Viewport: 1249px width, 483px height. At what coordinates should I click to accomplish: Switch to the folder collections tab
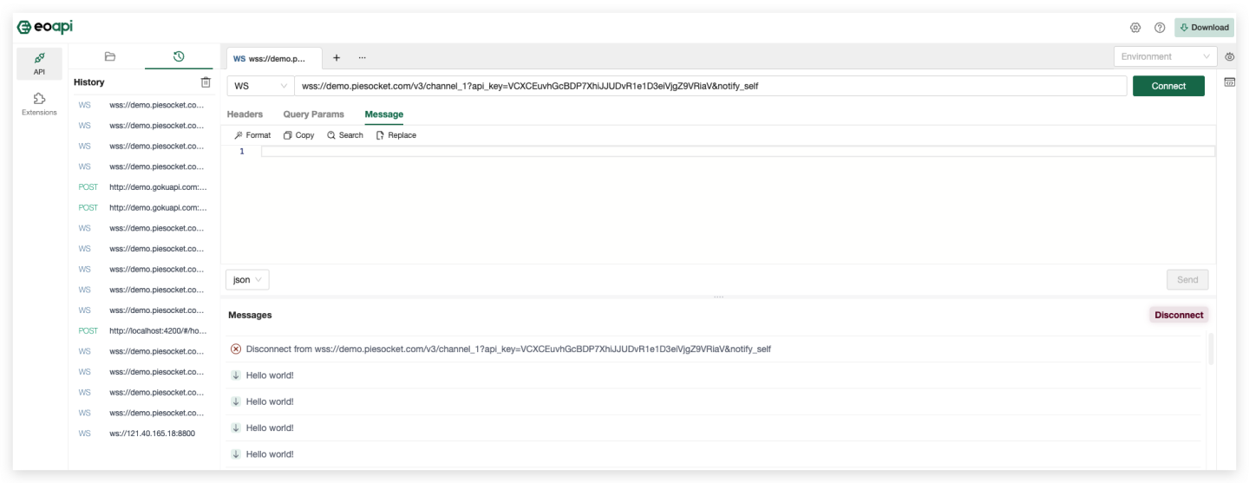point(109,56)
